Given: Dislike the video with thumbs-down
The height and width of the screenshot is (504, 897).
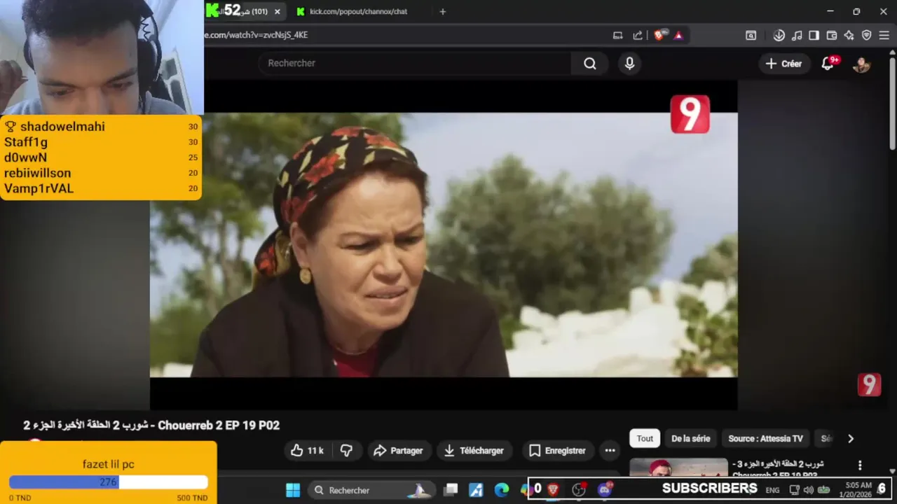Looking at the screenshot, I should click(x=346, y=451).
